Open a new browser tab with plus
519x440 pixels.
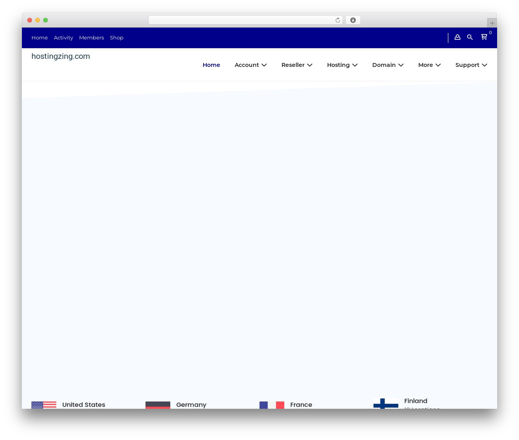(x=492, y=23)
